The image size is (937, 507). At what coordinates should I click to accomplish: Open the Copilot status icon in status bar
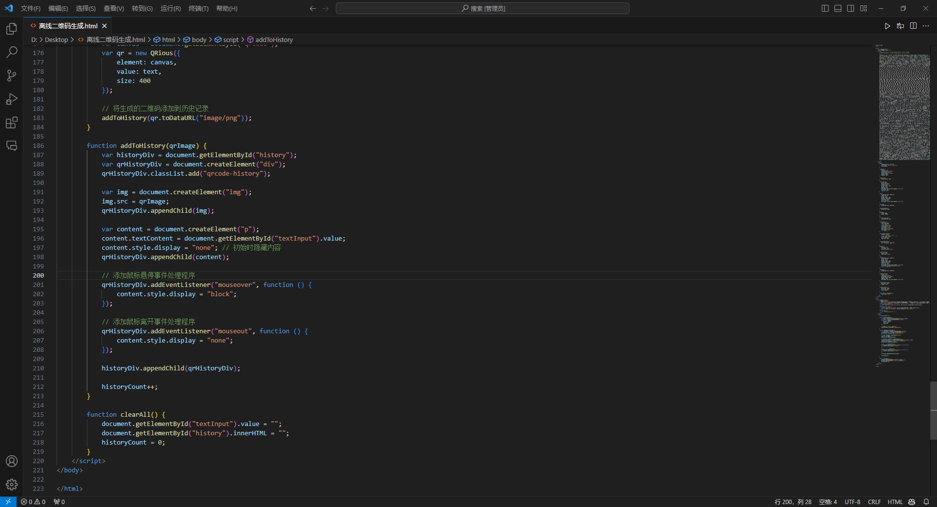point(912,502)
